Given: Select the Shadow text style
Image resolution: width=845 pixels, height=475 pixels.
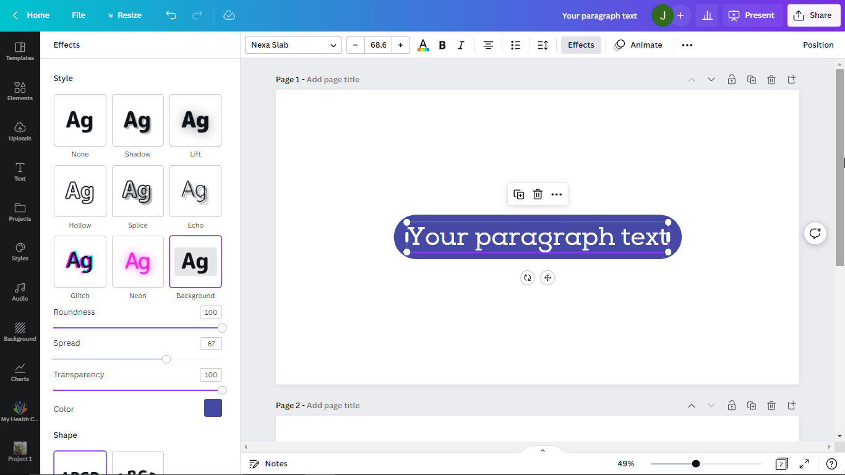Looking at the screenshot, I should point(137,120).
